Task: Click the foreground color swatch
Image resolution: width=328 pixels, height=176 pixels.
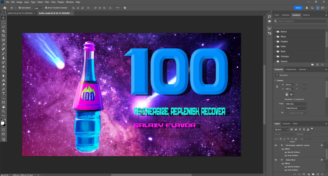Action: pos(3,123)
